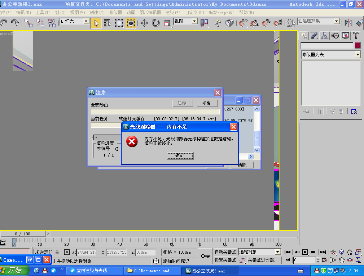Image resolution: width=364 pixels, height=276 pixels.
Task: Click Go to End playback button
Action: click(323, 252)
